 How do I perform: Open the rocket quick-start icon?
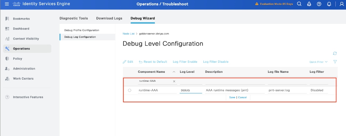click(x=309, y=4)
